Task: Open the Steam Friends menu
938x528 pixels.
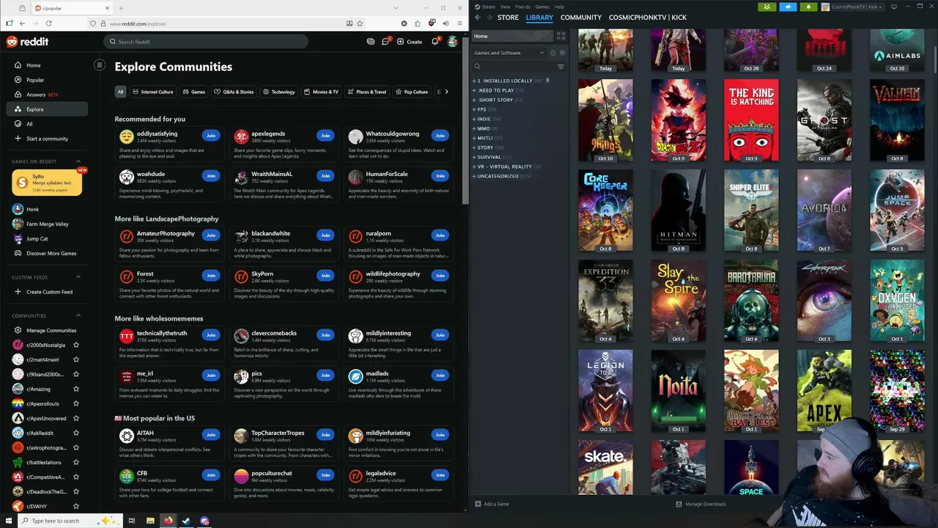Action: pos(522,7)
